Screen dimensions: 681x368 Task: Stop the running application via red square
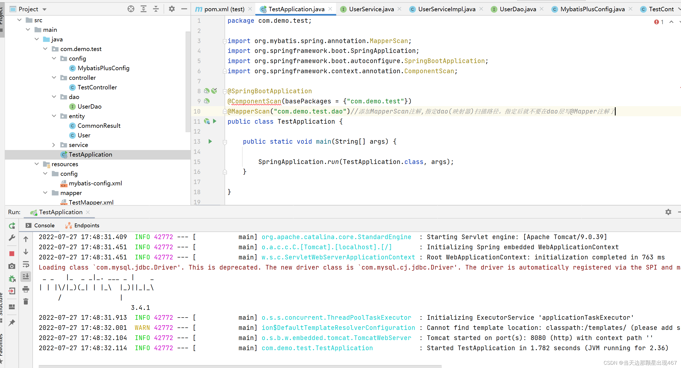(x=12, y=254)
